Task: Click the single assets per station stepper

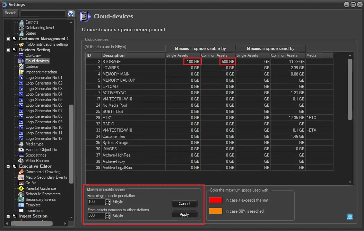Action: [x=107, y=202]
